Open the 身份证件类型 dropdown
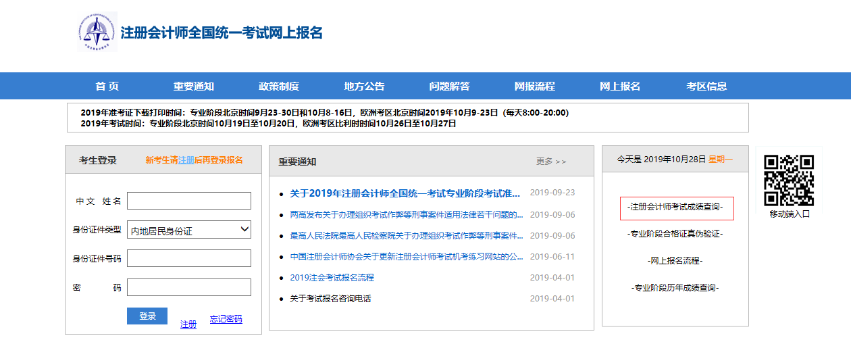 (189, 230)
